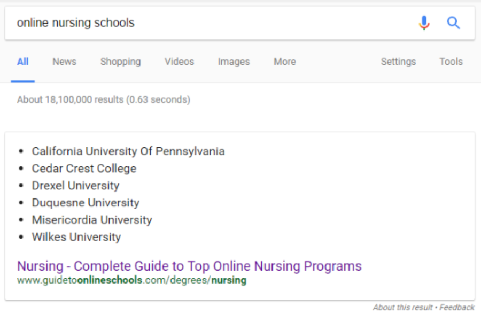Open the search Tools options
This screenshot has height=314, width=481.
(x=451, y=62)
